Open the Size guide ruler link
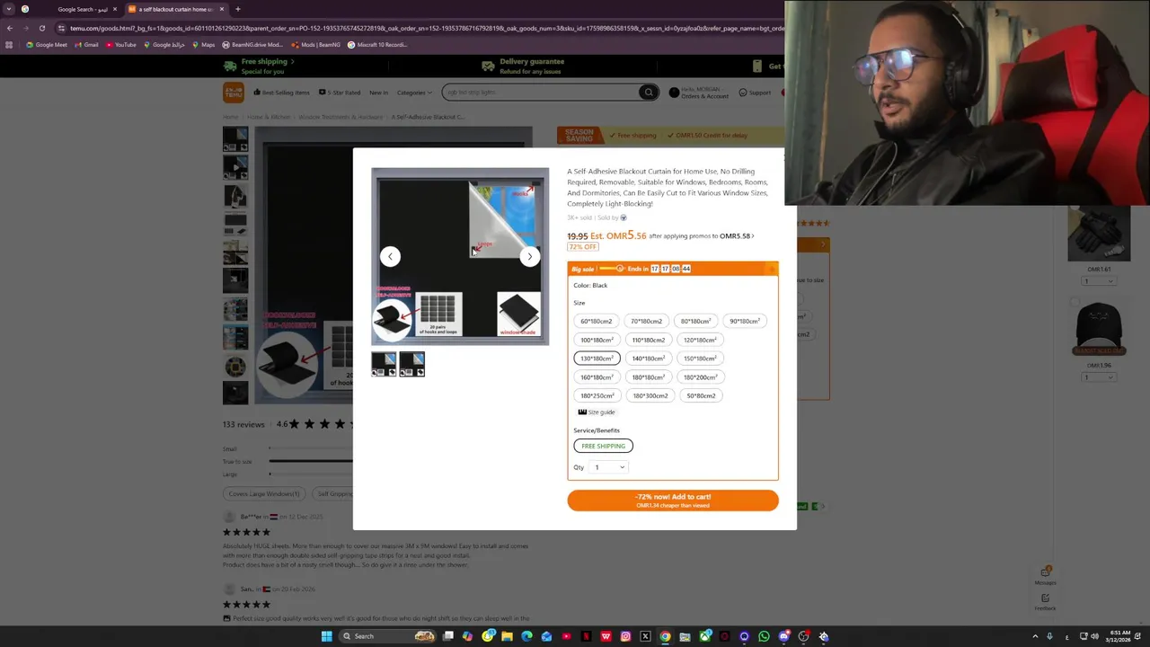 tap(597, 412)
